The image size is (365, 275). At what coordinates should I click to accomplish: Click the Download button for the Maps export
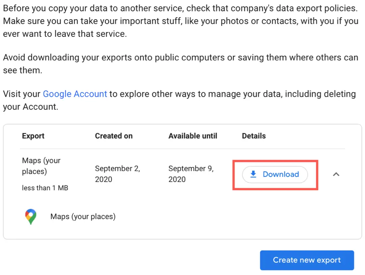[x=275, y=174]
